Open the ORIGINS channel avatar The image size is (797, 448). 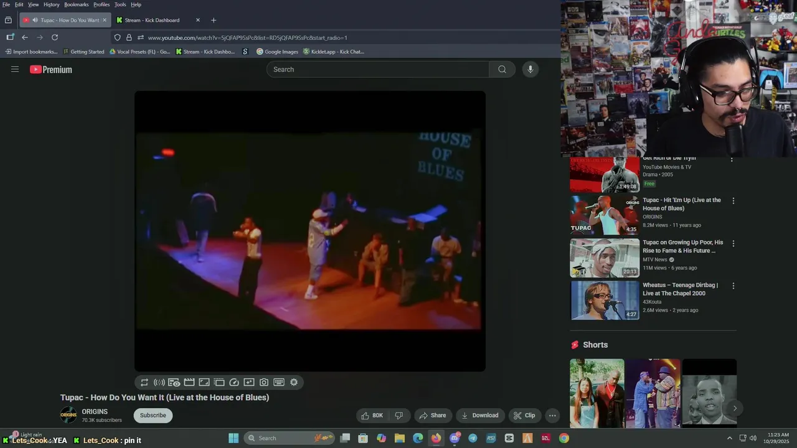tap(68, 415)
